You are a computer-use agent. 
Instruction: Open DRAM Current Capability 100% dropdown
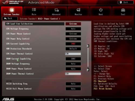73,59
